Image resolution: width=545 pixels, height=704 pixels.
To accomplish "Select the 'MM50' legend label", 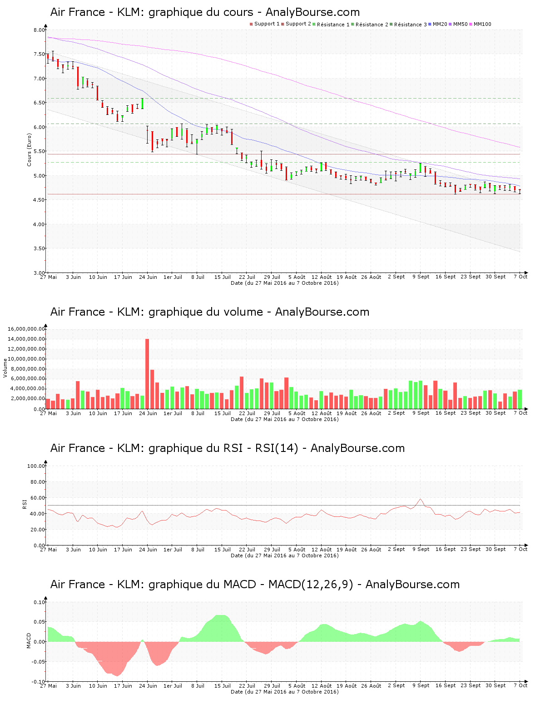I will tap(461, 24).
